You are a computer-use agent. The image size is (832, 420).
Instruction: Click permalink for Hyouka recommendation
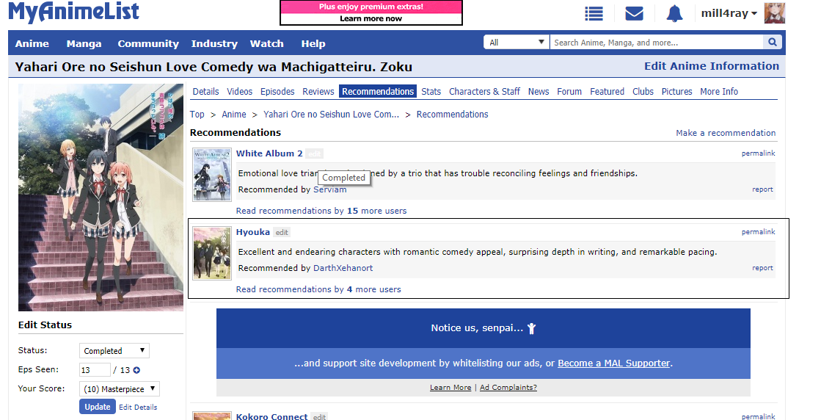[x=758, y=231]
